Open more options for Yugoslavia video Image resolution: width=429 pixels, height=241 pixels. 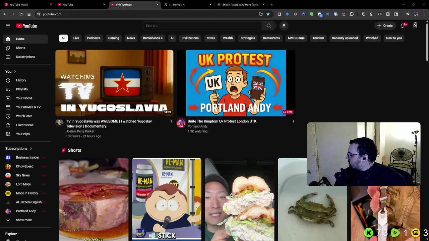[x=172, y=122]
